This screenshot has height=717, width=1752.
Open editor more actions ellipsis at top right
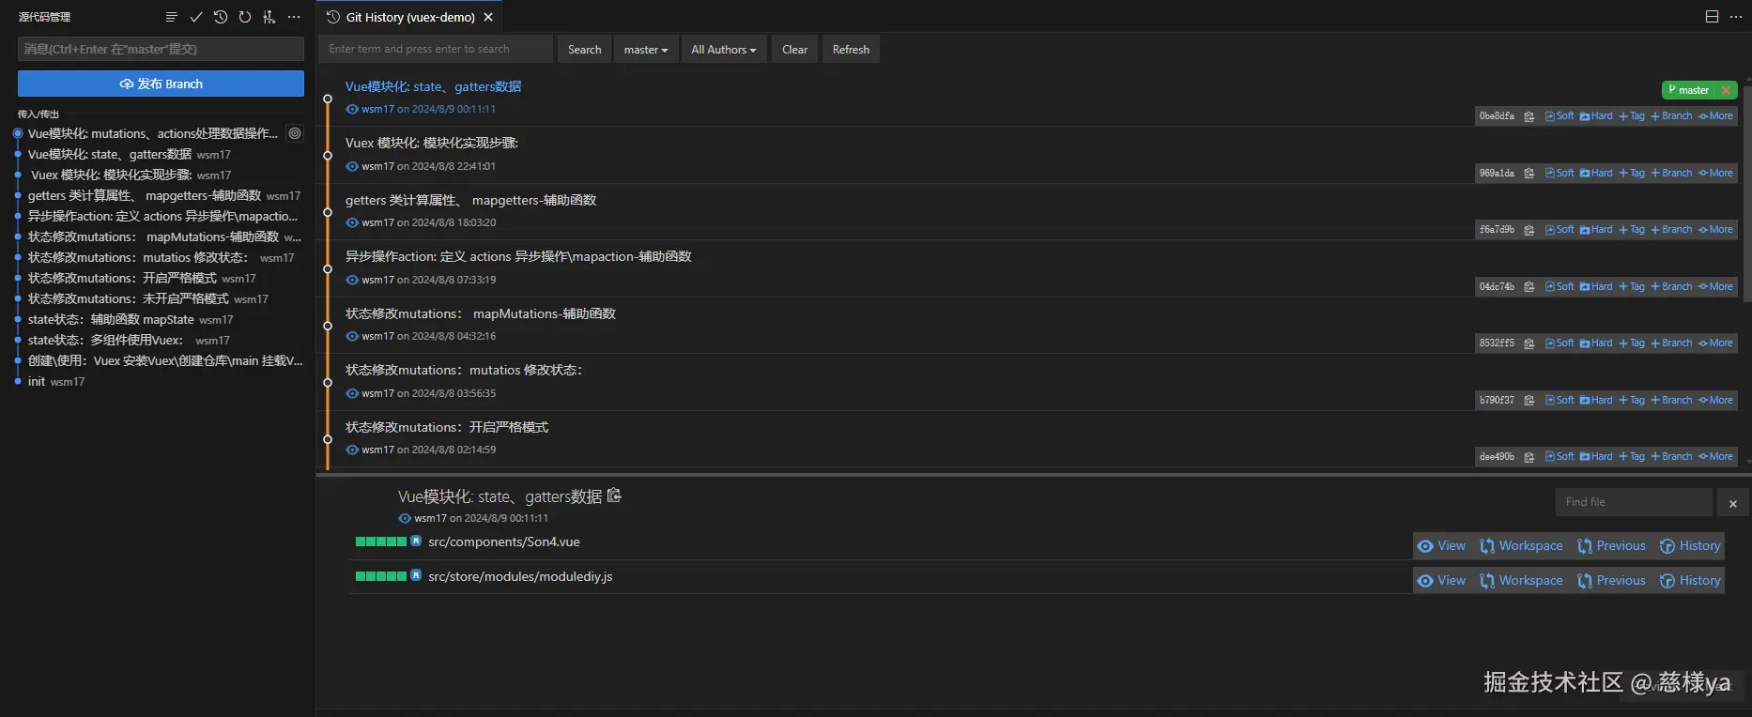[1736, 17]
